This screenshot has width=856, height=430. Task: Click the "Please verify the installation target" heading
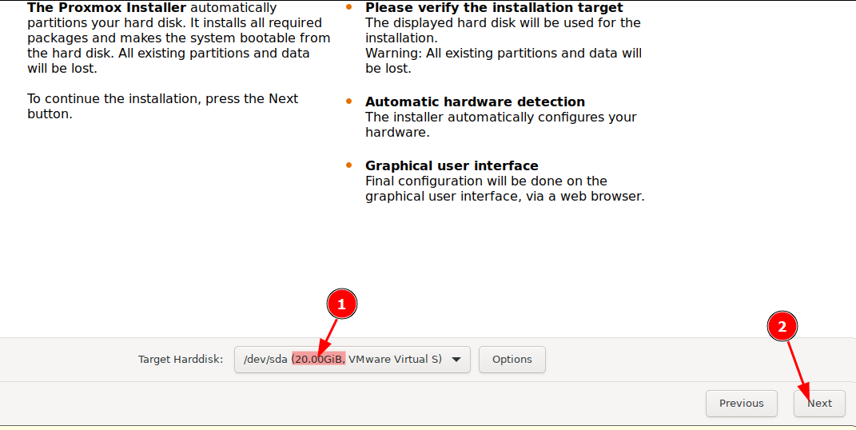tap(494, 7)
